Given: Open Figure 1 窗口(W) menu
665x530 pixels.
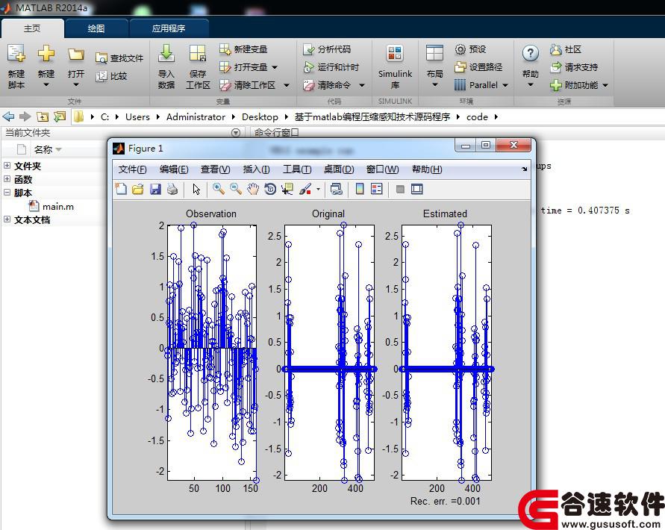Looking at the screenshot, I should click(383, 169).
